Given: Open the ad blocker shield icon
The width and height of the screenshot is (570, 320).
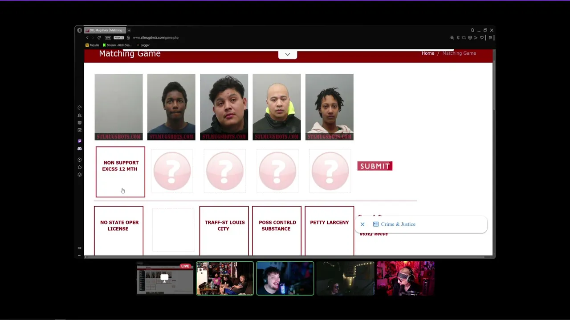Looking at the screenshot, I should coord(470,38).
